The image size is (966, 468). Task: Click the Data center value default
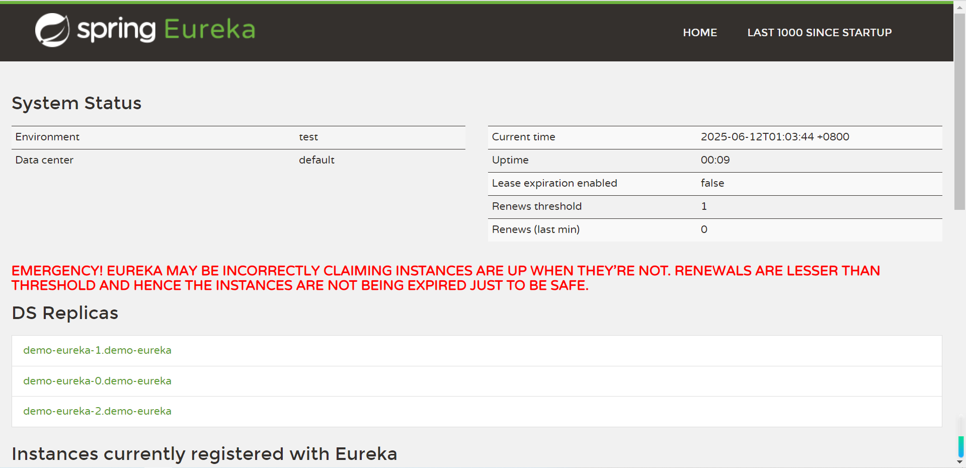coord(316,160)
